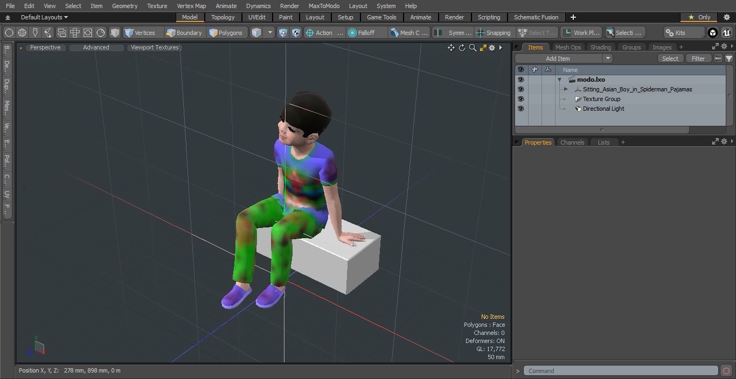The width and height of the screenshot is (736, 379).
Task: Toggle Snapping on
Action: pyautogui.click(x=494, y=33)
